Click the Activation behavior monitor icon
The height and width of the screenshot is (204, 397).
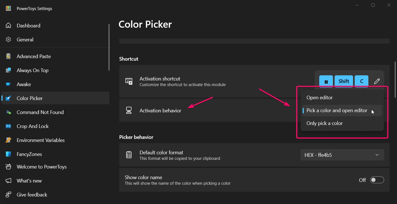pyautogui.click(x=129, y=110)
